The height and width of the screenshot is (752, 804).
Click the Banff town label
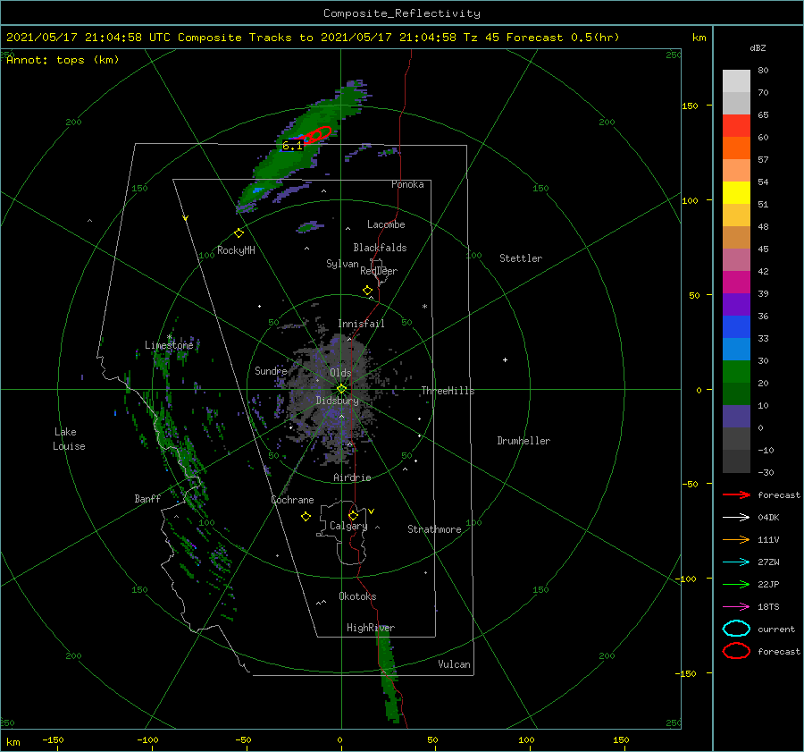[147, 498]
